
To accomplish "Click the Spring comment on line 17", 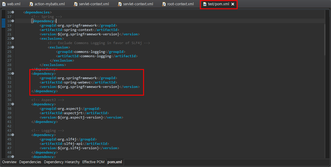I will click(x=47, y=17).
